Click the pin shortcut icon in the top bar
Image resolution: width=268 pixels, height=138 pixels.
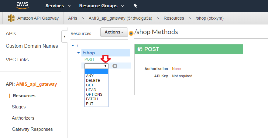[135, 6]
